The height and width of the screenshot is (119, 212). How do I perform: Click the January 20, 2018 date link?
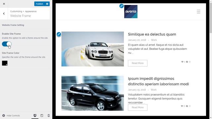(137, 40)
